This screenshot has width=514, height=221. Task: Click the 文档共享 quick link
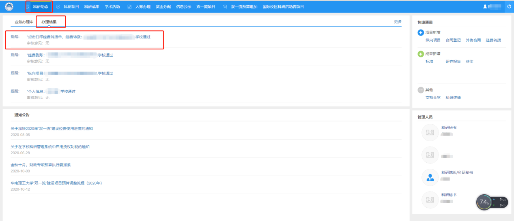click(433, 98)
